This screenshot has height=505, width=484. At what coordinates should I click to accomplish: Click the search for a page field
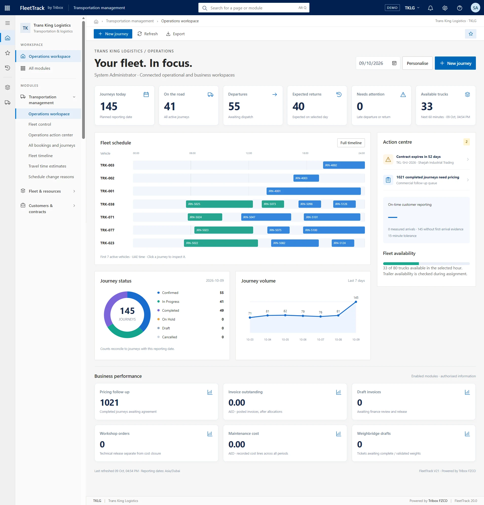(254, 8)
